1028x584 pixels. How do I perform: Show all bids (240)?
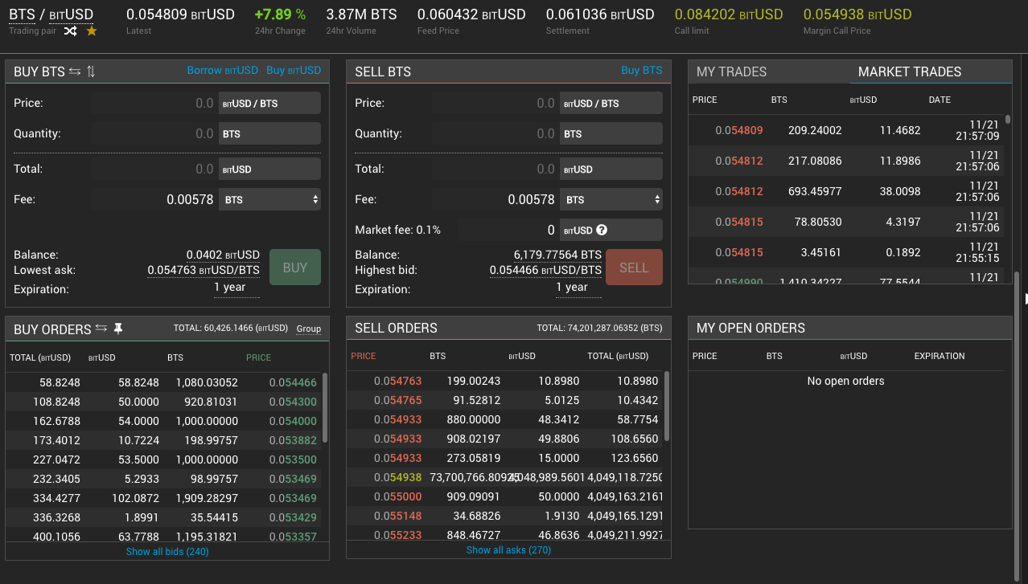click(167, 552)
